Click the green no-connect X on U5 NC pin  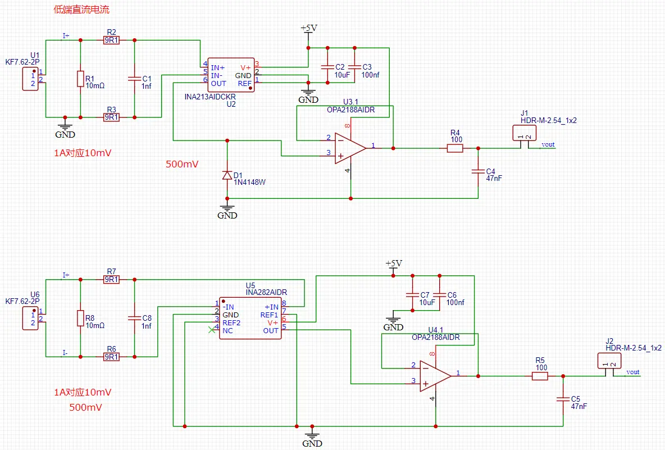click(211, 330)
